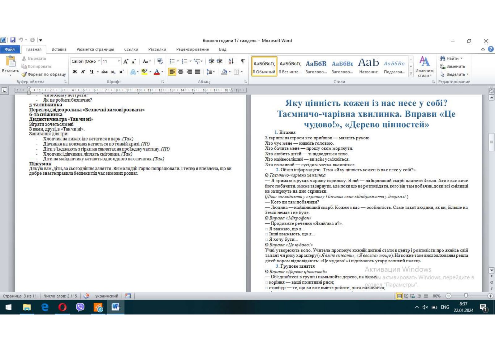Adjust the zoom slider handle
495x350 pixels.
pos(466,296)
